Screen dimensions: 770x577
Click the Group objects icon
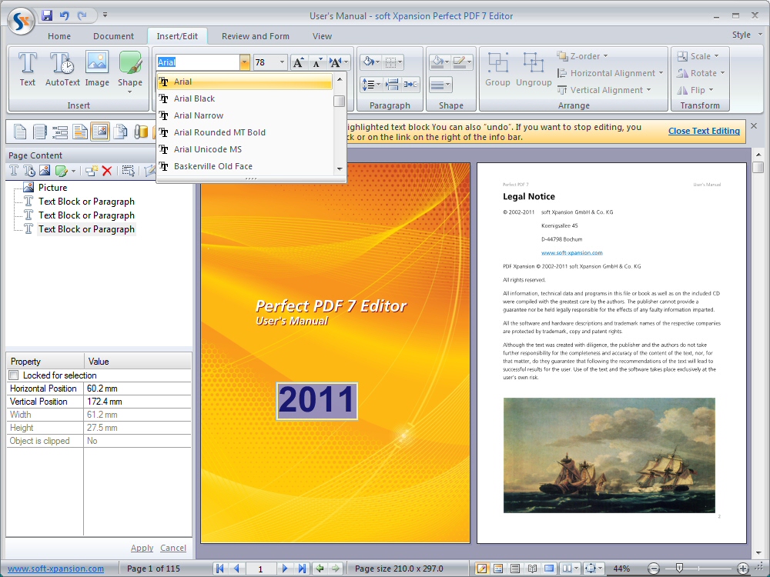498,70
